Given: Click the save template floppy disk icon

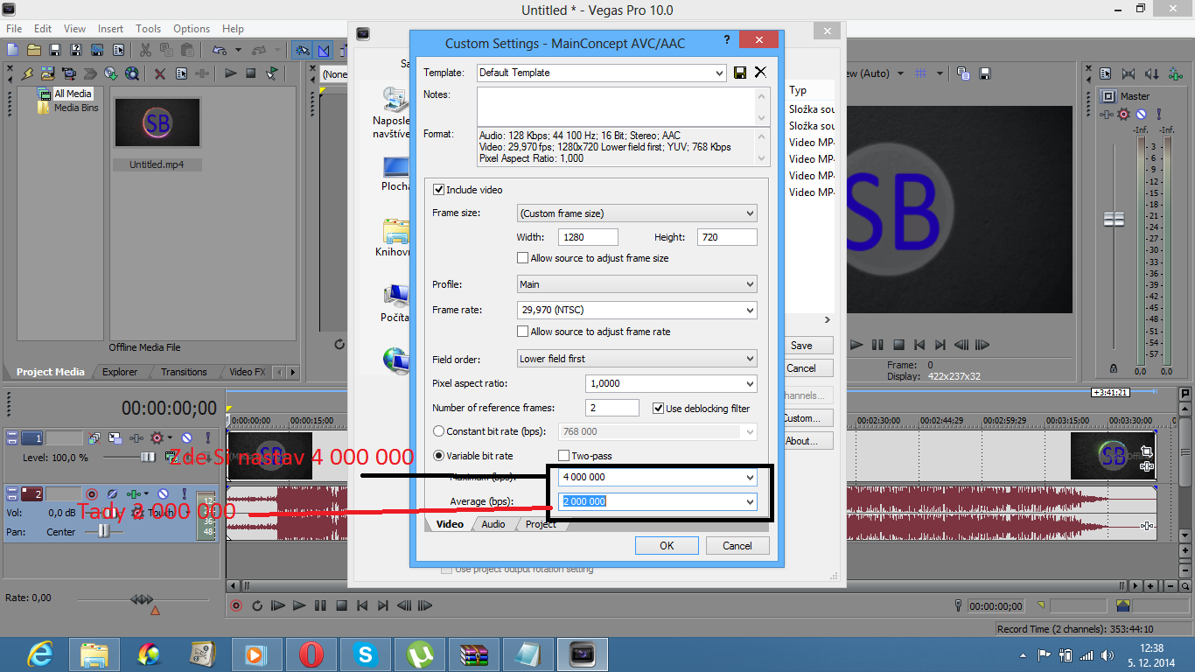Looking at the screenshot, I should coord(740,73).
